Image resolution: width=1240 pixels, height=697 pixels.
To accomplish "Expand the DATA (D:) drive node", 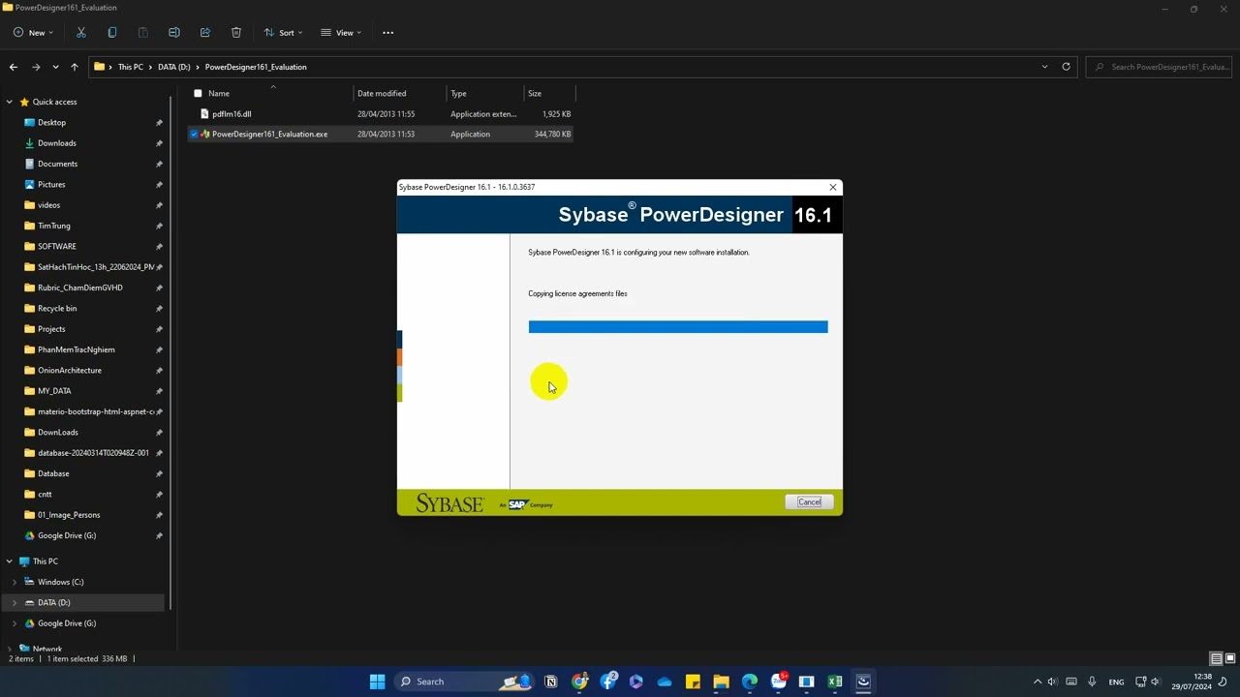I will coord(15,602).
